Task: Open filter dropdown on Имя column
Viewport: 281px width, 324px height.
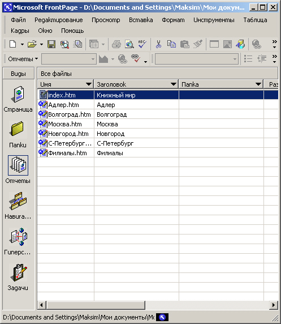Action: point(89,84)
